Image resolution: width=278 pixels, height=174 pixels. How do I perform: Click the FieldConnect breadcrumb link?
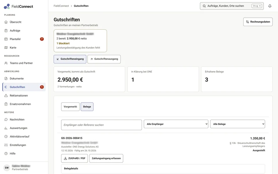click(x=61, y=6)
